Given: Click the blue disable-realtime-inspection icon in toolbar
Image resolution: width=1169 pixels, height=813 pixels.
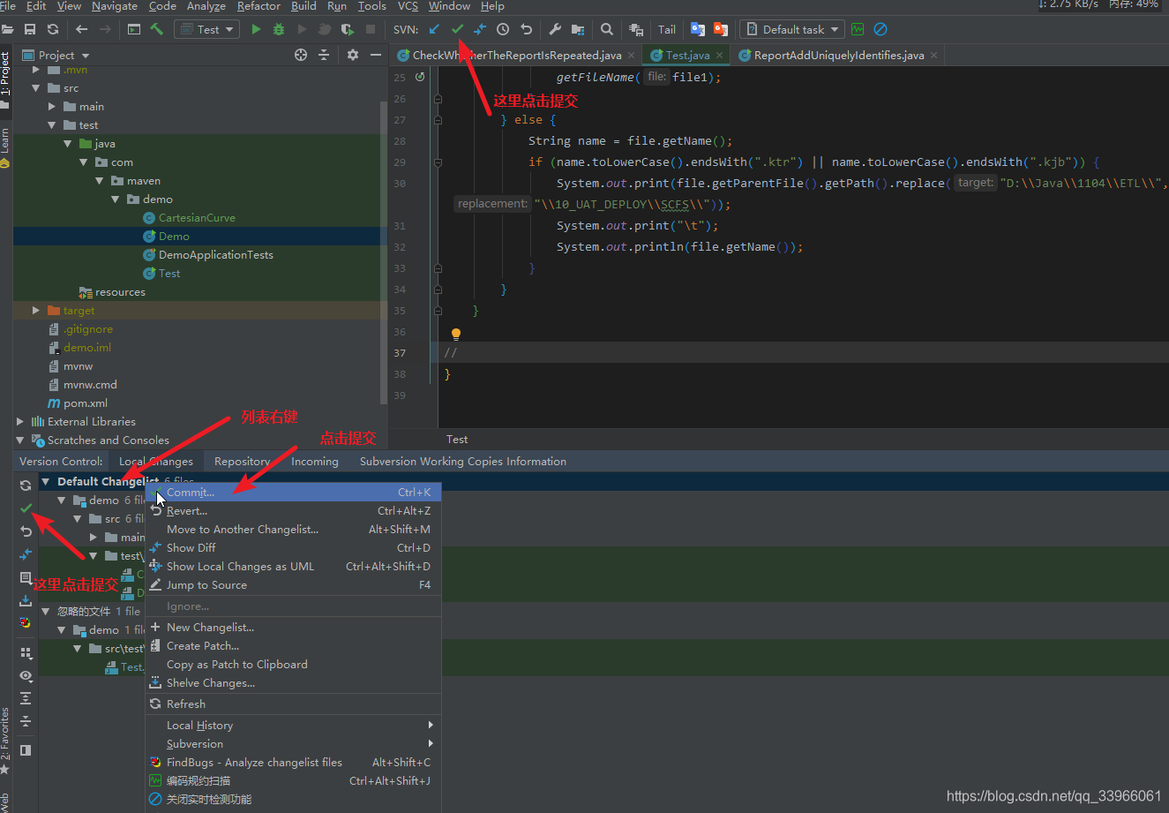Looking at the screenshot, I should [x=880, y=29].
